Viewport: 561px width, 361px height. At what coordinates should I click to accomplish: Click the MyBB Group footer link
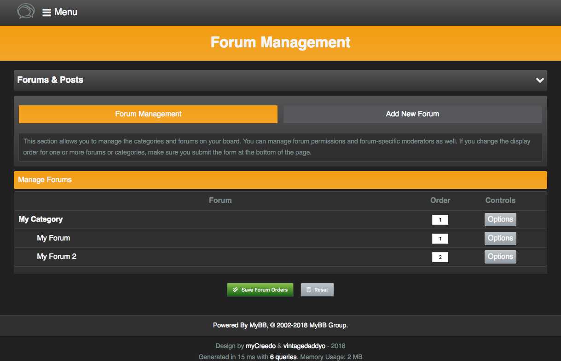[x=328, y=325]
